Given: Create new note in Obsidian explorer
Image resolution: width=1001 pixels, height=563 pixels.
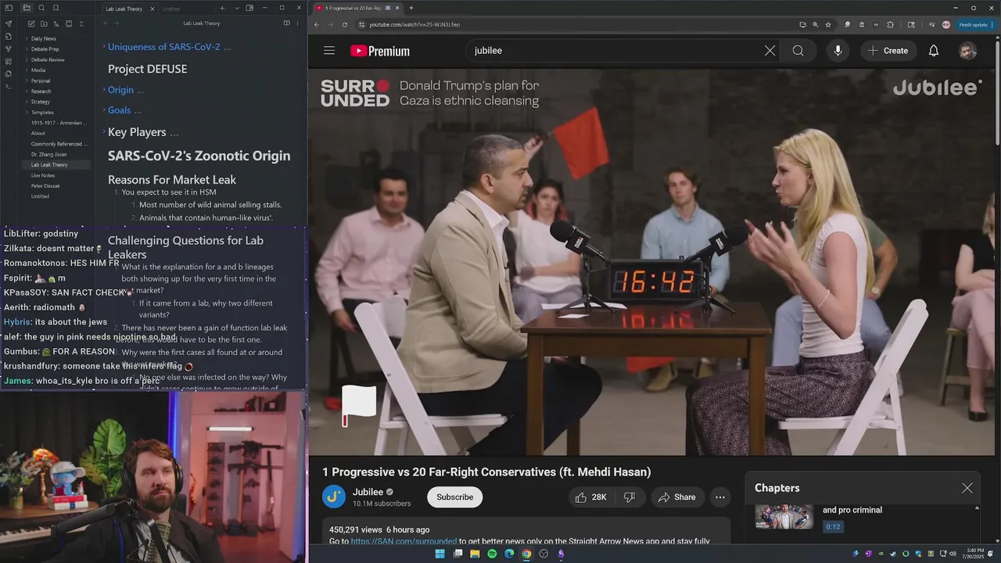Looking at the screenshot, I should (x=30, y=23).
